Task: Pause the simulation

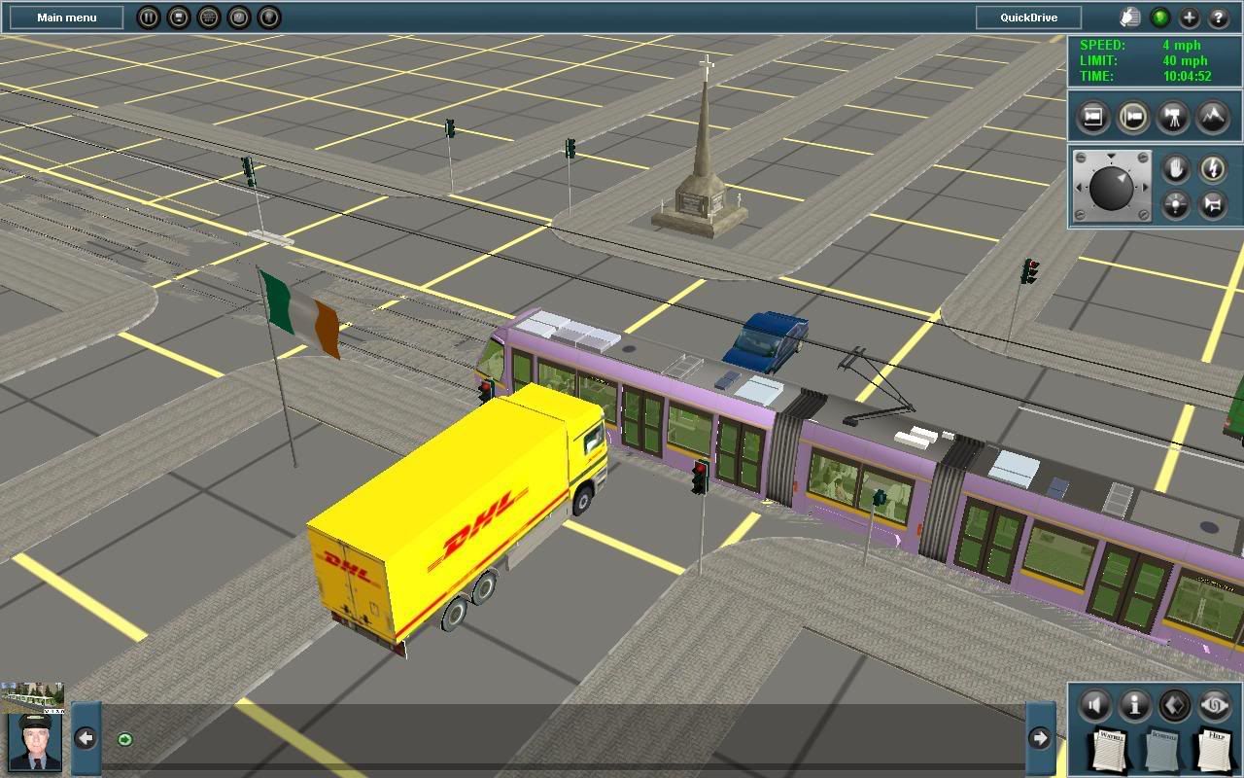Action: coord(148,18)
